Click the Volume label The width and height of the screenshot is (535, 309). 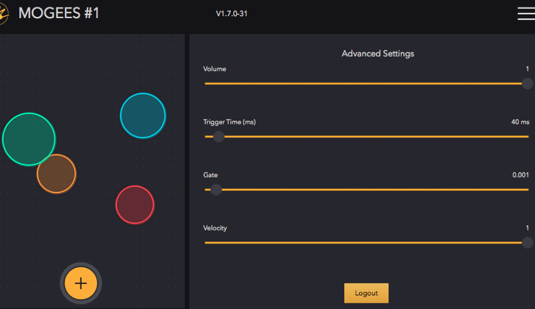tap(215, 69)
